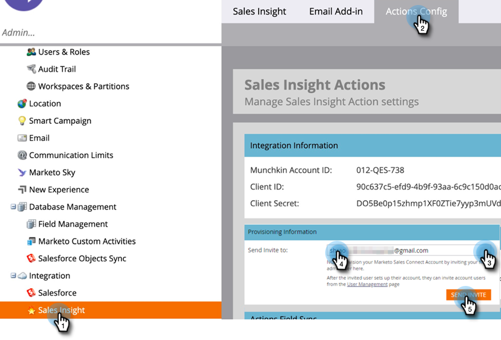Select the highlighted Sales Insight tree item
Screen dimensions: 501x340
click(x=111, y=310)
